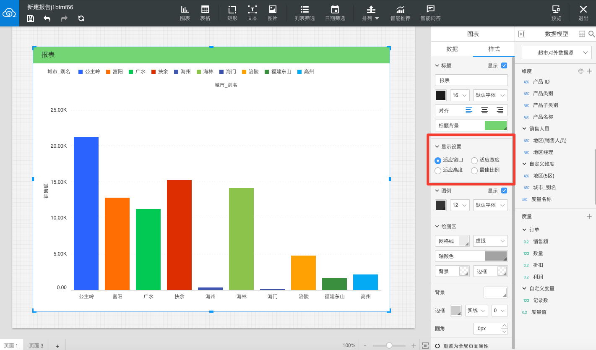Collapse the 绘图区 section
The image size is (596, 350).
437,227
